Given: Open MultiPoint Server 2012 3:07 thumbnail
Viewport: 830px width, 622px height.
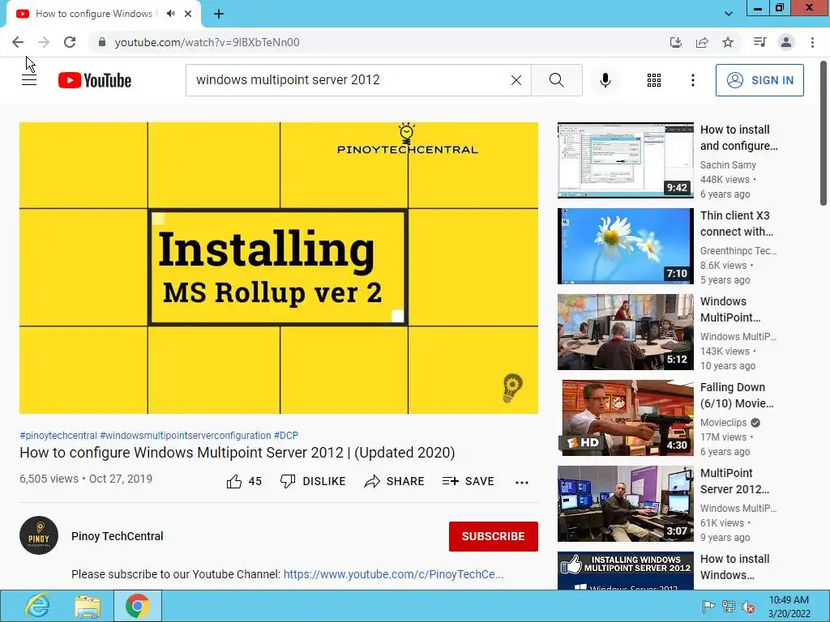Looking at the screenshot, I should 625,504.
